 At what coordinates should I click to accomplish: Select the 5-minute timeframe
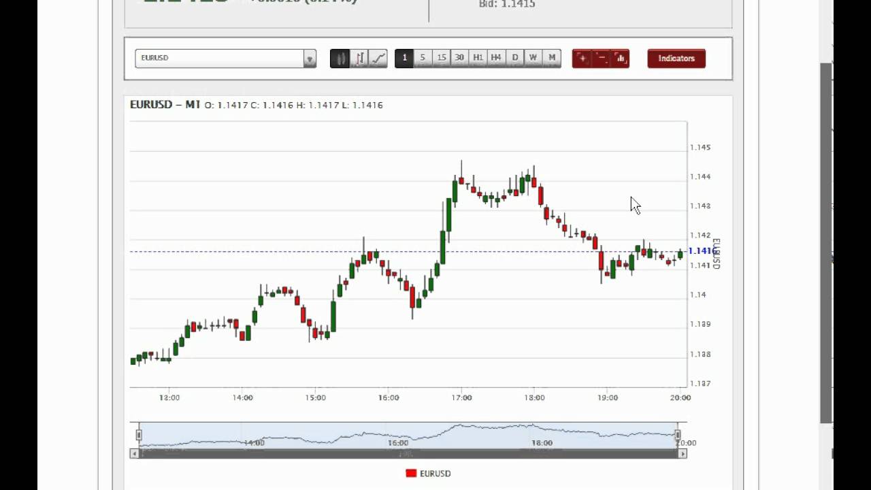[423, 58]
